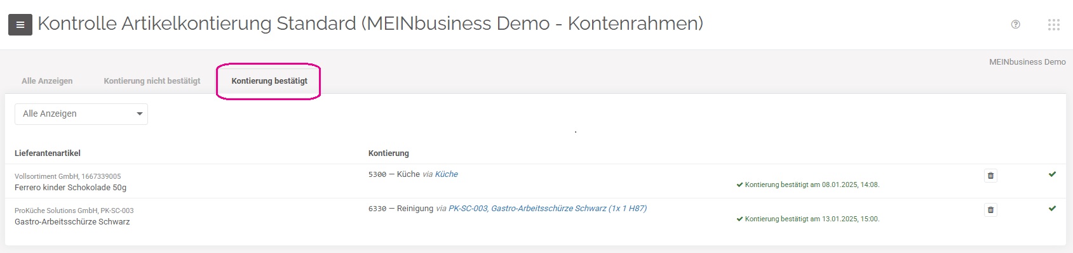Click green checkmark of Ferrero Schokolade row
This screenshot has width=1073, height=253.
(1052, 174)
